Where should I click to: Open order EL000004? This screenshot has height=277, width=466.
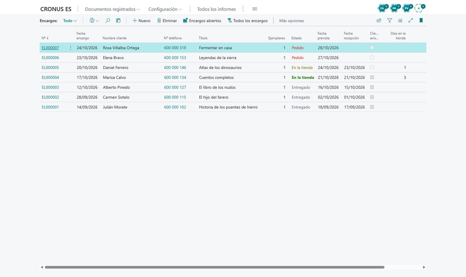(x=50, y=77)
